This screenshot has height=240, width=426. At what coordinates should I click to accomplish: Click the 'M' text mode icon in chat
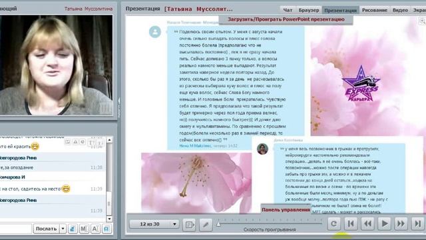[84, 229]
